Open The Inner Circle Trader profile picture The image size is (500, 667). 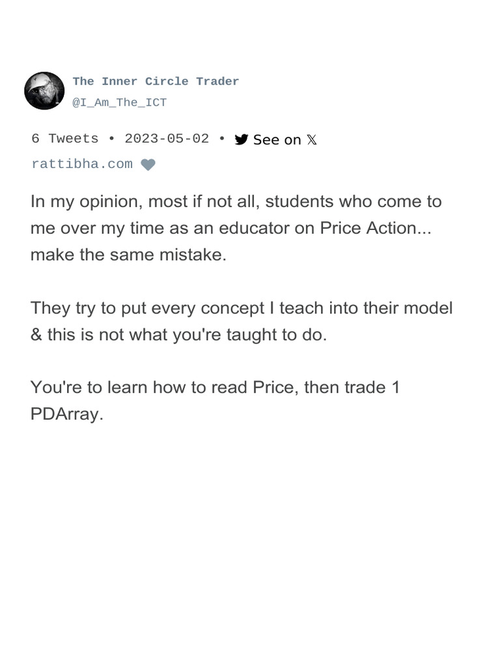[x=44, y=91]
